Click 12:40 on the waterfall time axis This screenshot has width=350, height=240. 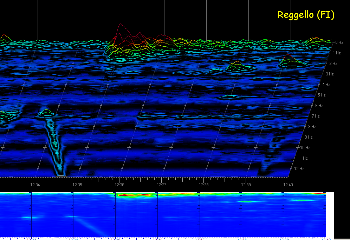click(288, 185)
